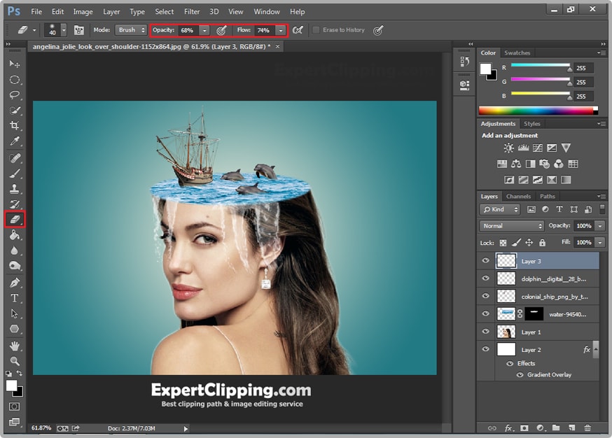Select the Eraser tool

14,219
